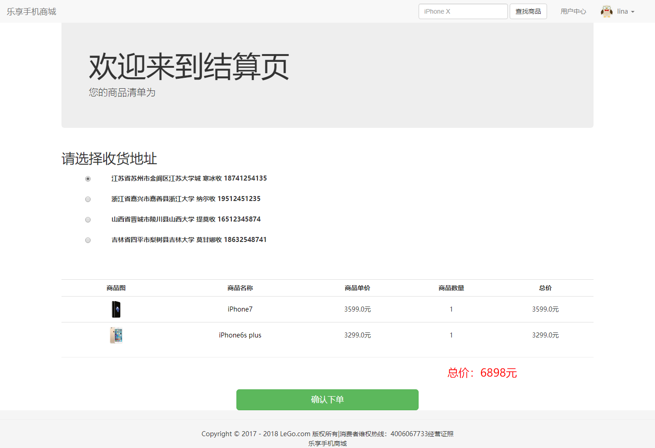Click the iPhone6s plus product name

click(240, 335)
